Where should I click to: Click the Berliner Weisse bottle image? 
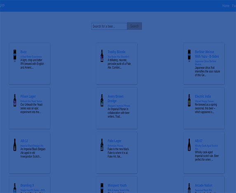click(x=189, y=56)
